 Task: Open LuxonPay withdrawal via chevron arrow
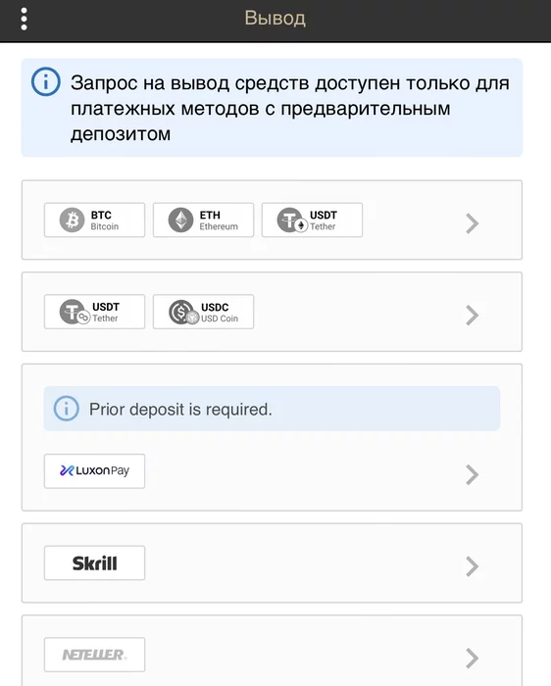coord(472,474)
